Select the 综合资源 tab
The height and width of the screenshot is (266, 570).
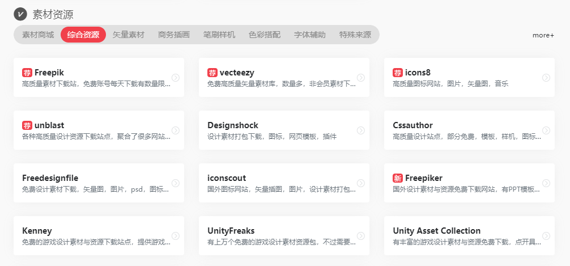[x=83, y=35]
